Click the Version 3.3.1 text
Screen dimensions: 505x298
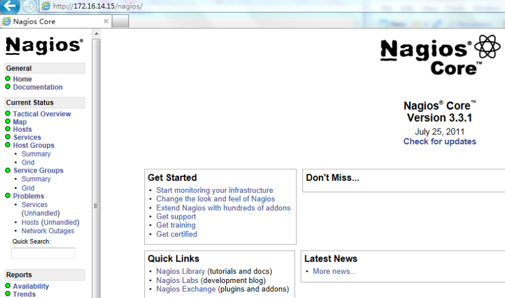click(440, 118)
